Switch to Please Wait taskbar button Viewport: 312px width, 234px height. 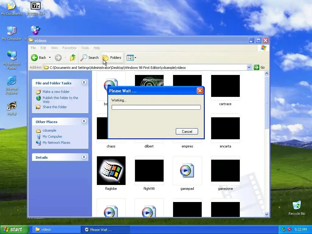click(x=105, y=229)
